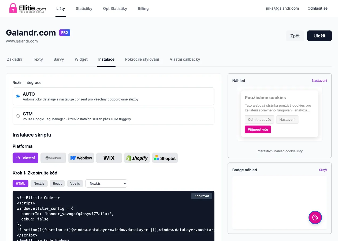The image size is (338, 241).
Task: Switch to GTM integration mode
Action: pos(18,116)
